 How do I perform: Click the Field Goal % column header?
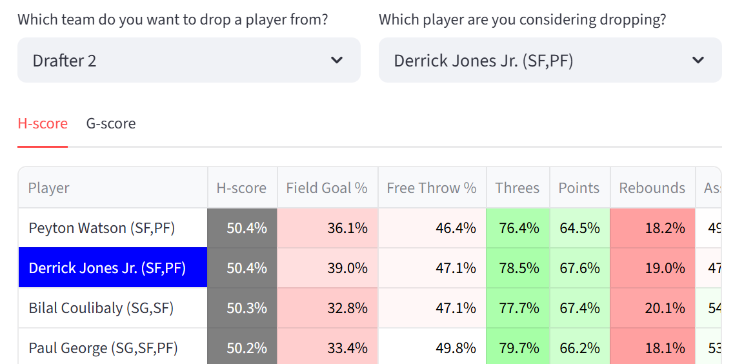coord(327,188)
